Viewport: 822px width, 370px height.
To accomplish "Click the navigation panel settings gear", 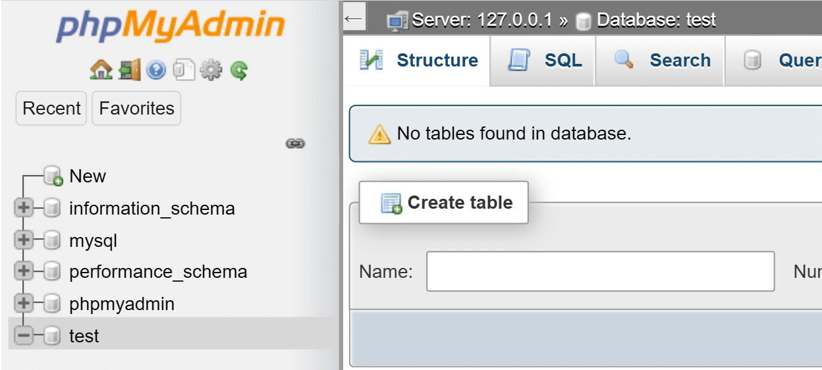I will click(x=211, y=70).
